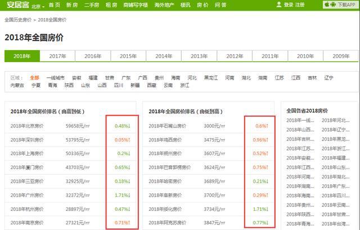The height and width of the screenshot is (230, 360).
Task: Open 商铺写字楼 in the top navigation
Action: pyautogui.click(x=136, y=5)
